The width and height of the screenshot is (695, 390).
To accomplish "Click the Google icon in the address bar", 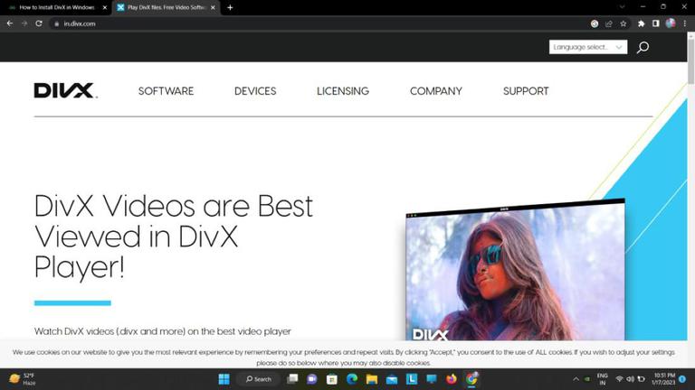I will tap(595, 23).
